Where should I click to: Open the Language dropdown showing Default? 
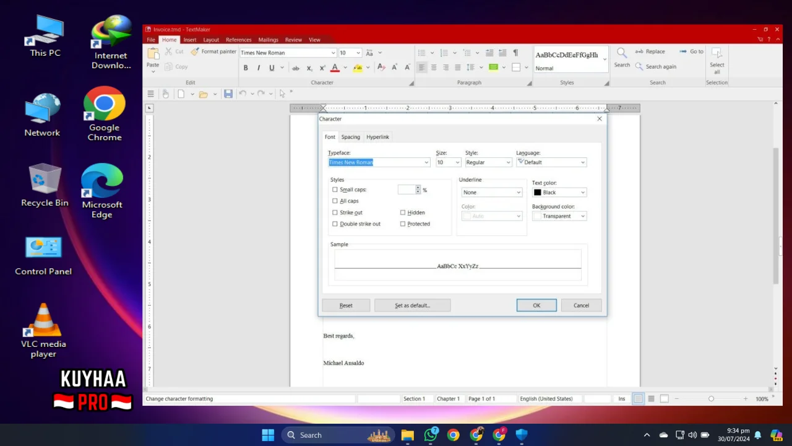(x=582, y=162)
